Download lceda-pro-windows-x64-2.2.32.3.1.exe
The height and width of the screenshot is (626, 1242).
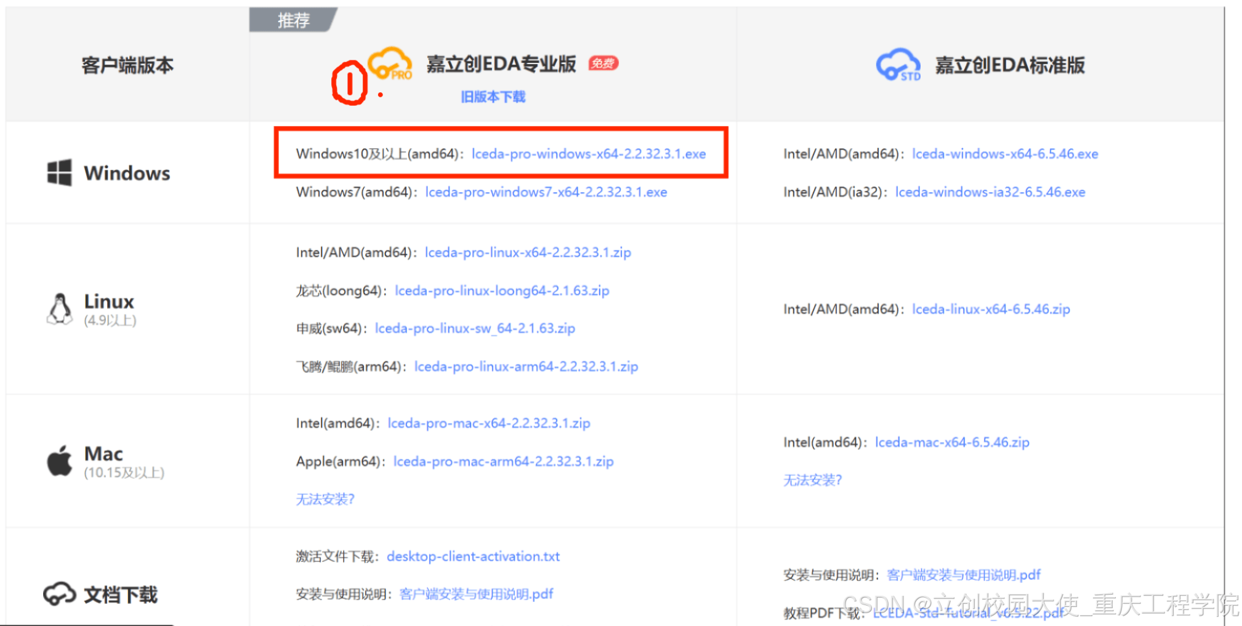(x=589, y=154)
